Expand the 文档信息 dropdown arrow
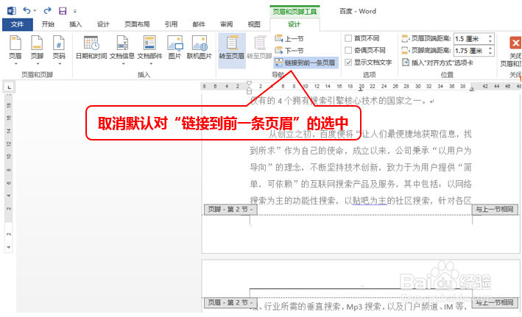 [122, 63]
